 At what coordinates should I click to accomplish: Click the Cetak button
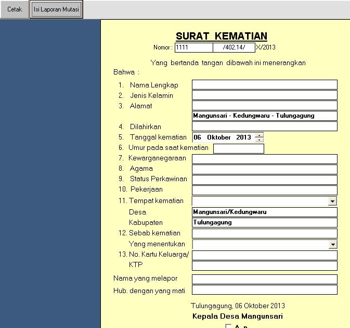click(15, 9)
